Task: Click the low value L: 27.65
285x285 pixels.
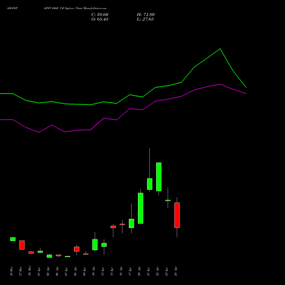Action: [x=145, y=19]
